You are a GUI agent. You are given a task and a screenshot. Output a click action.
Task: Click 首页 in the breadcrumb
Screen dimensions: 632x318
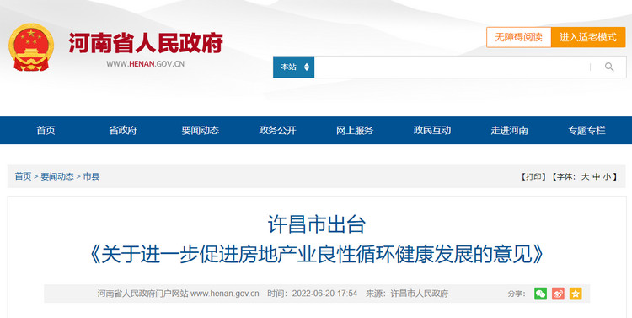(23, 176)
